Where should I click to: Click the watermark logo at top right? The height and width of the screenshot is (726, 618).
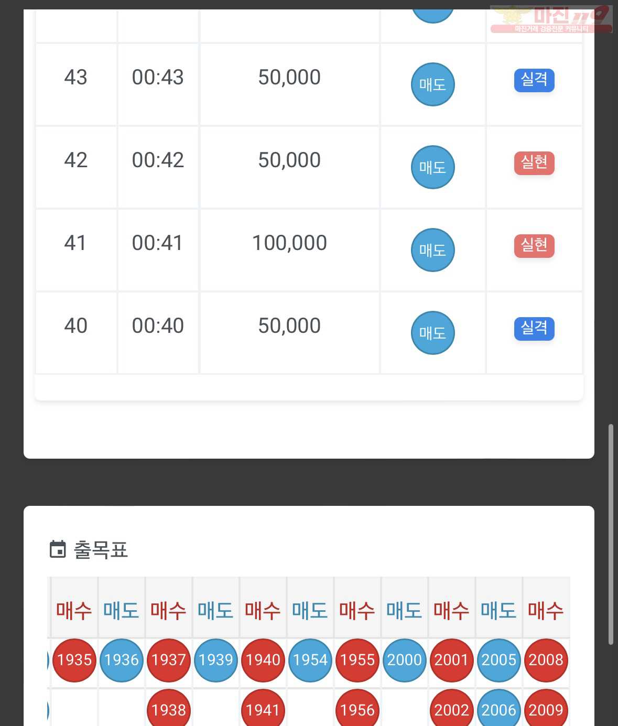click(x=551, y=19)
